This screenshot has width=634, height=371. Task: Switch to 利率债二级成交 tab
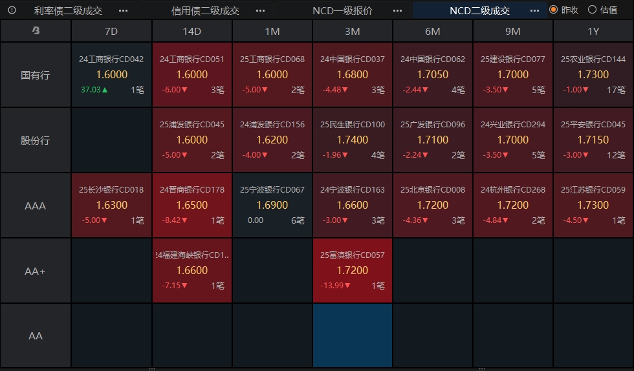pyautogui.click(x=68, y=10)
